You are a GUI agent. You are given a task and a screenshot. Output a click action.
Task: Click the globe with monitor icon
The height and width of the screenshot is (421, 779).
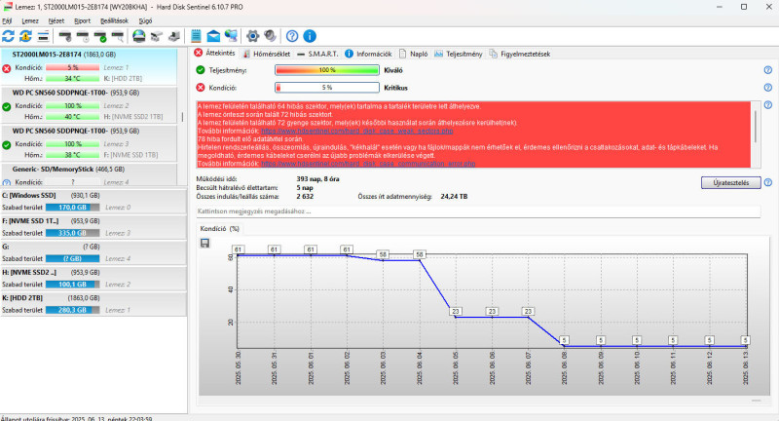231,36
